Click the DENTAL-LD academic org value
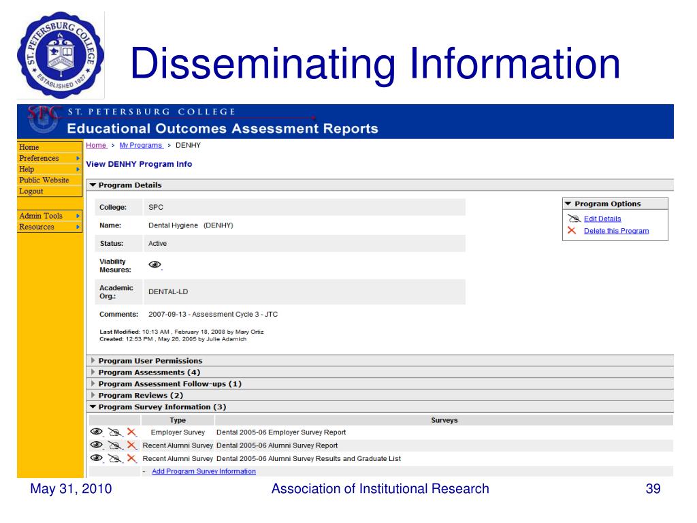 pyautogui.click(x=168, y=292)
